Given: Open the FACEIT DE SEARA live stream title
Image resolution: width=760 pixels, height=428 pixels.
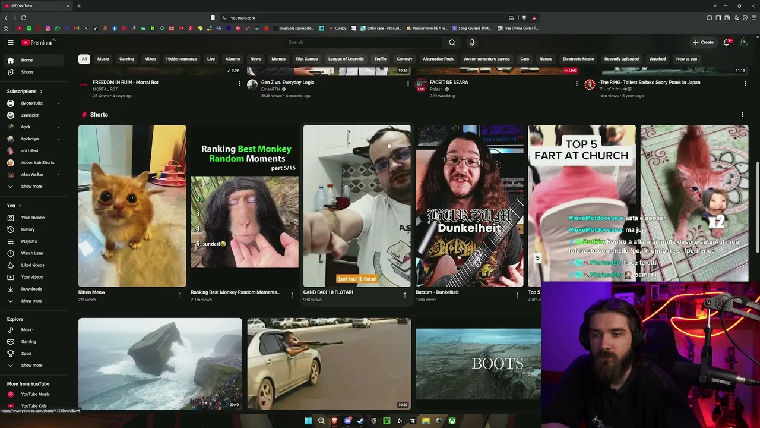Looking at the screenshot, I should (x=449, y=83).
